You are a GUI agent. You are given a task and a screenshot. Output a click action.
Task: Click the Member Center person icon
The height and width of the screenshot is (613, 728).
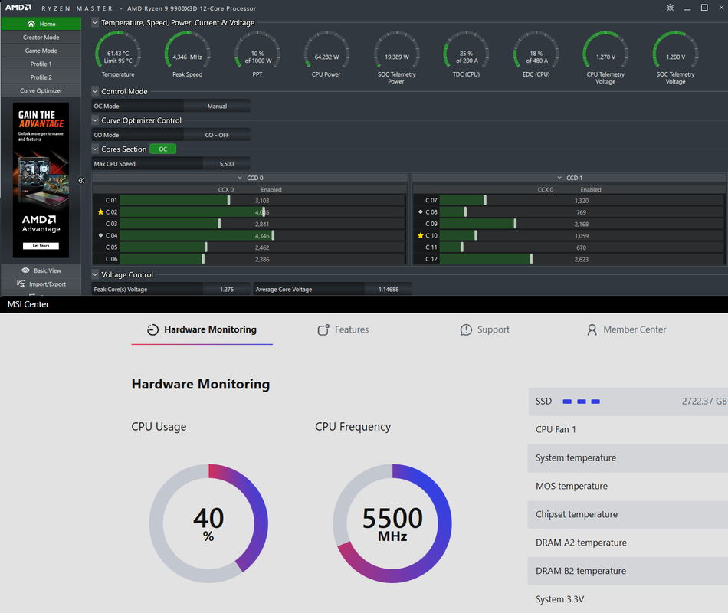[x=592, y=329]
